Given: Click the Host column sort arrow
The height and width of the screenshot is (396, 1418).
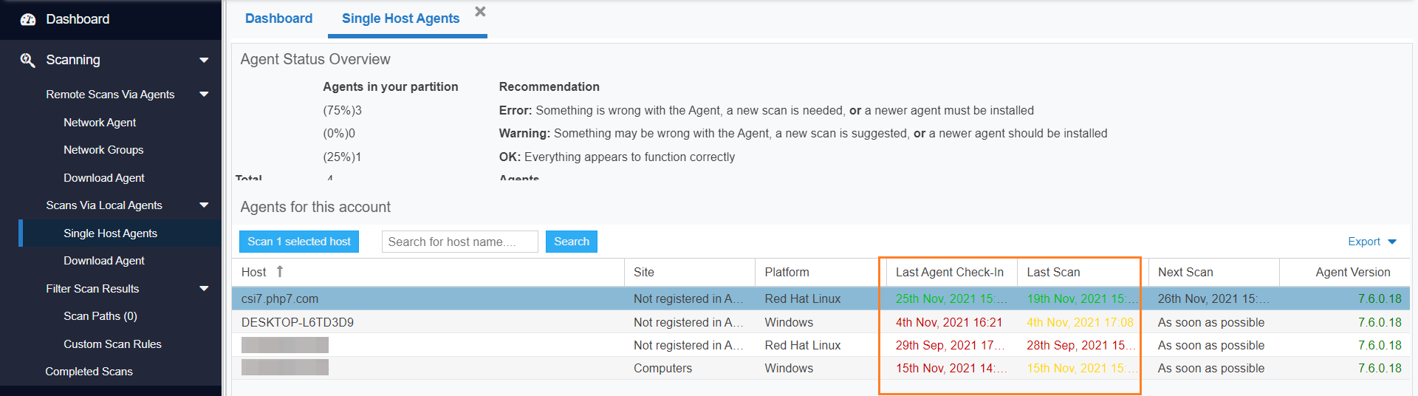Looking at the screenshot, I should pos(280,272).
